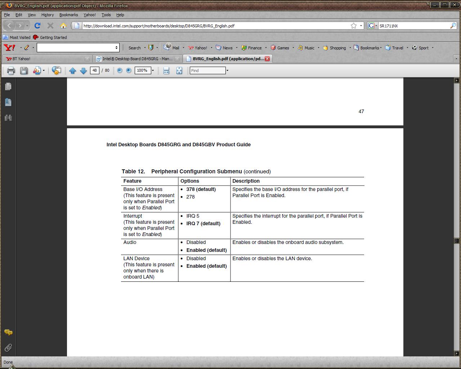The image size is (461, 369).
Task: Go to previous PDF page
Action: tap(72, 71)
